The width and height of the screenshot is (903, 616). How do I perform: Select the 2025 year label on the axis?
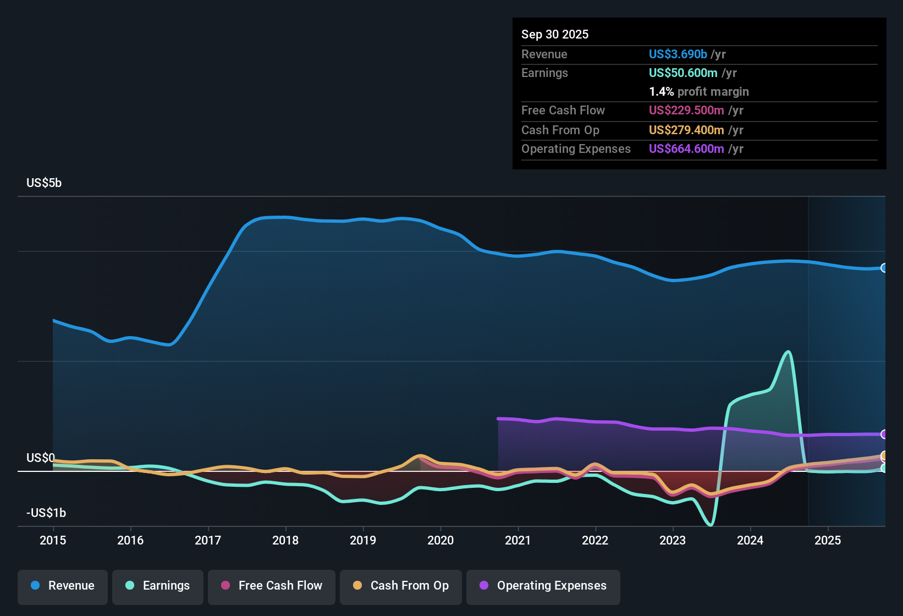(829, 541)
